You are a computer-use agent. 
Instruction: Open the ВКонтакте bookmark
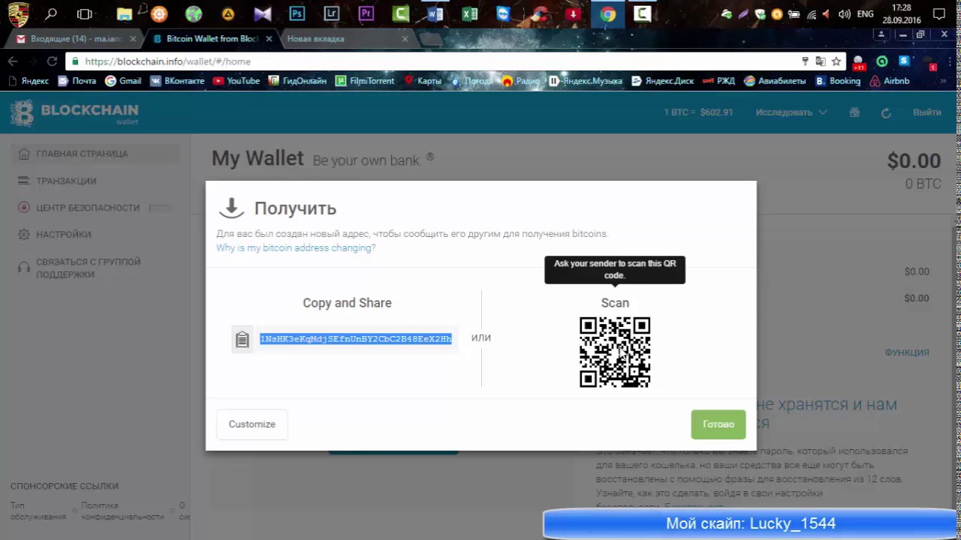click(x=177, y=81)
